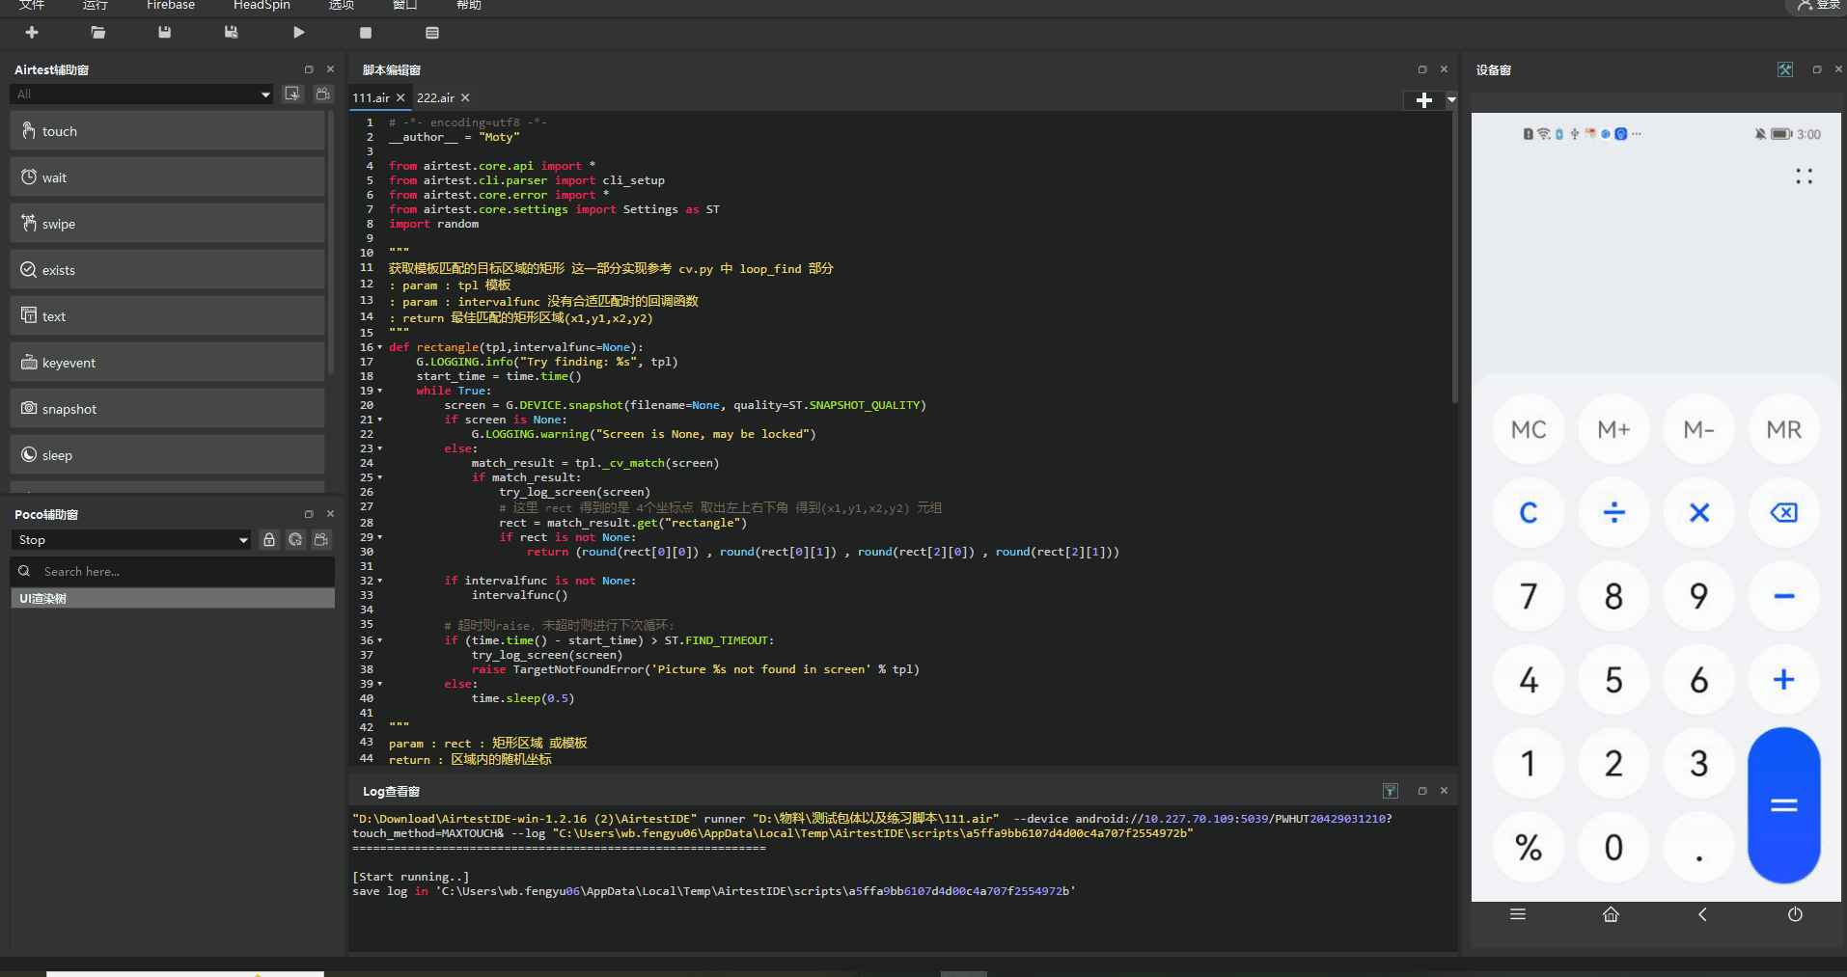
Task: Click the new script plus icon
Action: pyautogui.click(x=32, y=33)
